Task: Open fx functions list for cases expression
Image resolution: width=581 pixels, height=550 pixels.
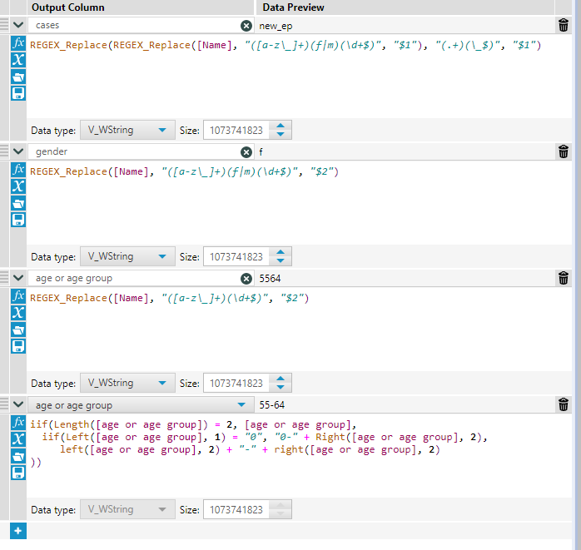Action: (x=18, y=43)
